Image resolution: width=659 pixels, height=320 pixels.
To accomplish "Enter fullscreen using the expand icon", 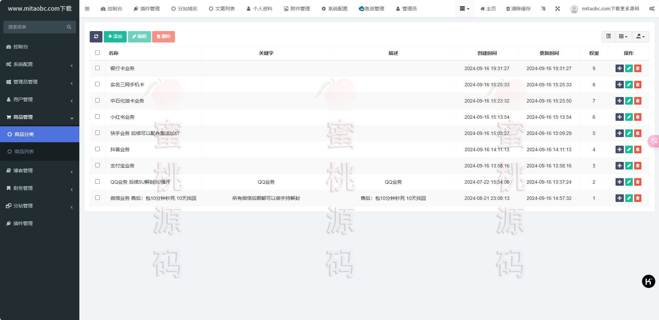I will [558, 9].
